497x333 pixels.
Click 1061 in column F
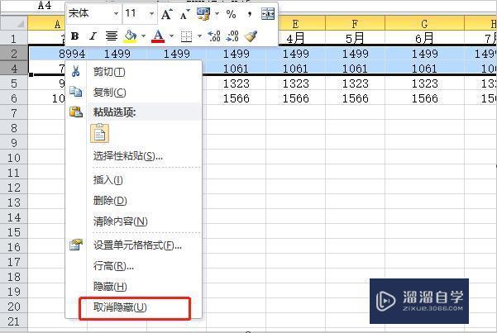[355, 69]
